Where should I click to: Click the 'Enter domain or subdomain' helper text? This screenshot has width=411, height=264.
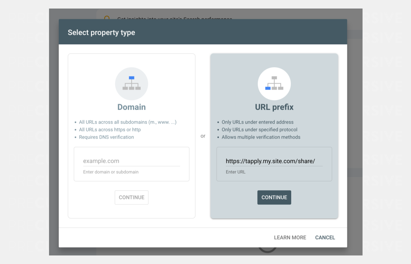[x=111, y=172]
